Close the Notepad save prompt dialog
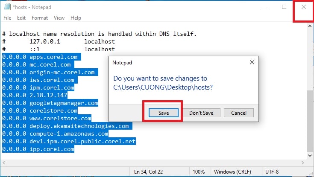 pyautogui.click(x=252, y=62)
